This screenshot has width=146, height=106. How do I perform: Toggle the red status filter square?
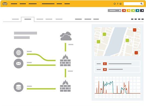tap(124, 11)
